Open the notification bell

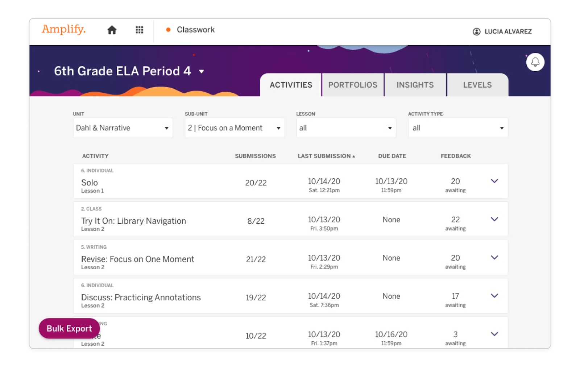coord(535,62)
